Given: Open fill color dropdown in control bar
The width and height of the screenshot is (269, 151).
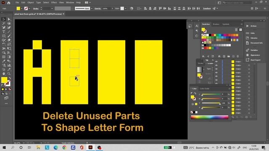Looking at the screenshot, I should point(21,8).
